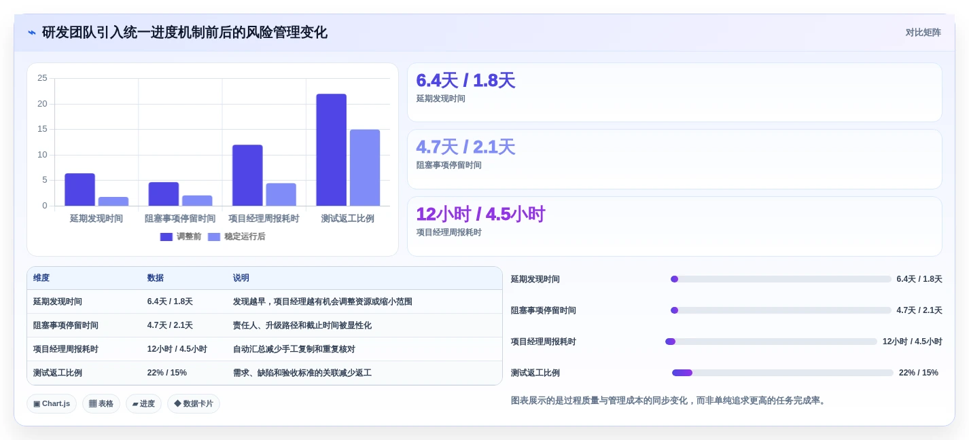Click description 责任人、升级路径和截止时间被显性化
This screenshot has width=969, height=440.
click(302, 325)
